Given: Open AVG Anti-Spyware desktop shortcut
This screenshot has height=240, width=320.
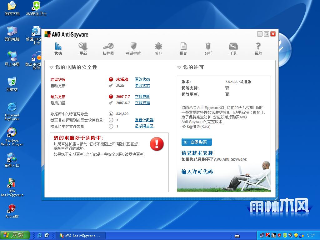Looking at the screenshot, I should click(x=12, y=187).
